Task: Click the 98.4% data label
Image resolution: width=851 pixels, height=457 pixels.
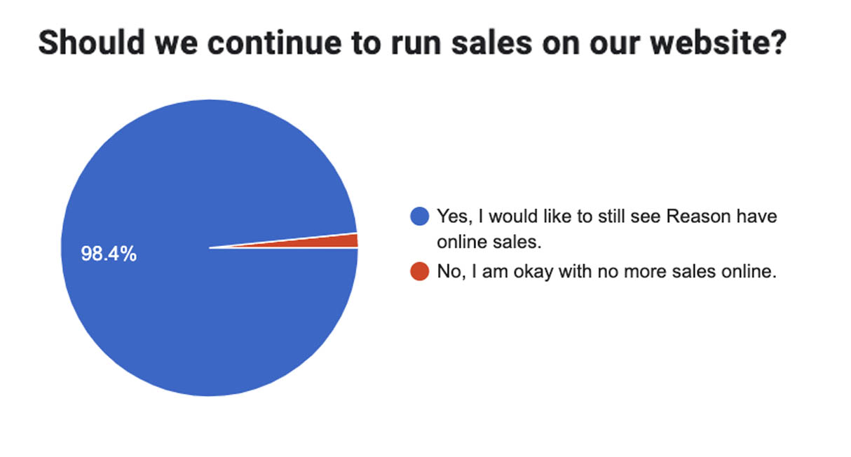Action: (x=109, y=254)
